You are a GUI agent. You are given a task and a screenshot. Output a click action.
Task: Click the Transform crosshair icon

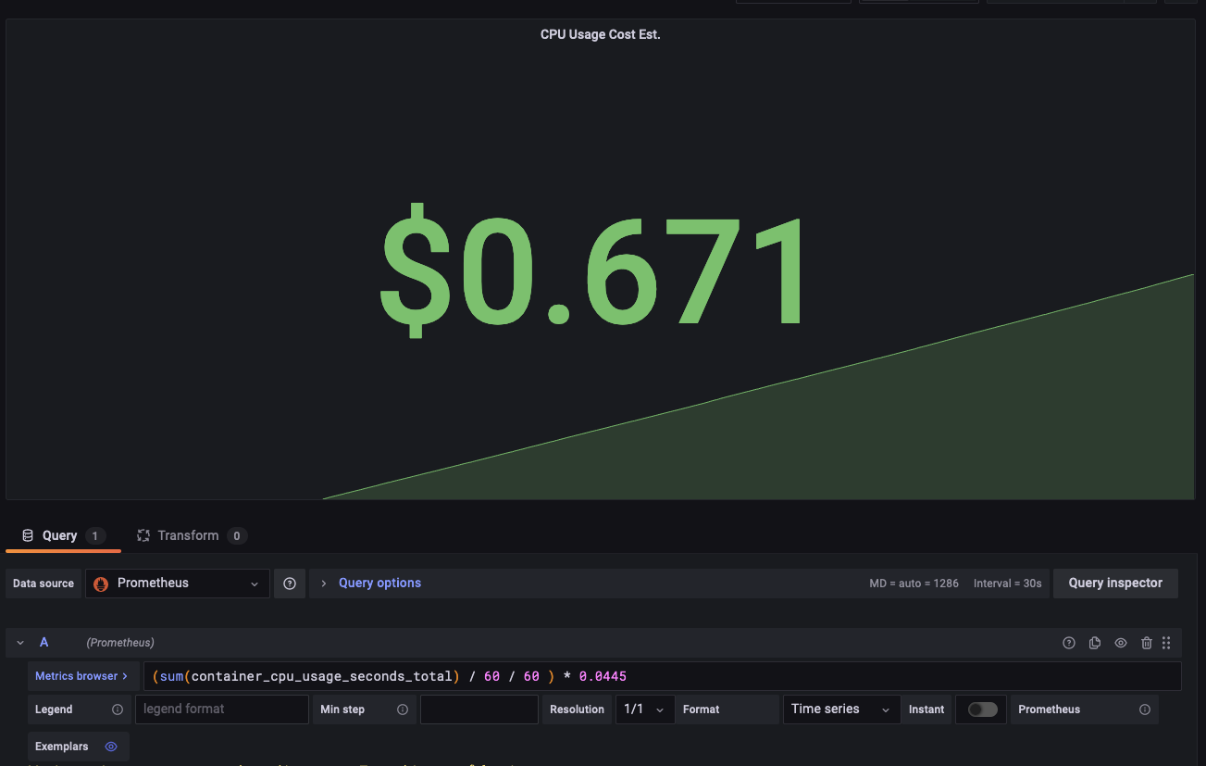coord(143,535)
